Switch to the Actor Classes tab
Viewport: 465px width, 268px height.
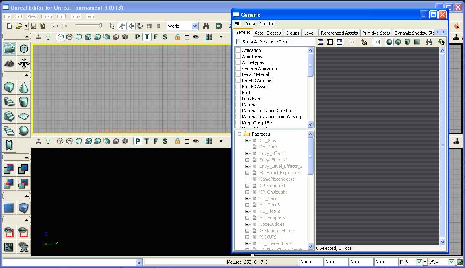268,33
